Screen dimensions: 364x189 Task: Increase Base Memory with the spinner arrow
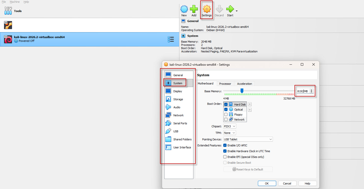pyautogui.click(x=312, y=90)
